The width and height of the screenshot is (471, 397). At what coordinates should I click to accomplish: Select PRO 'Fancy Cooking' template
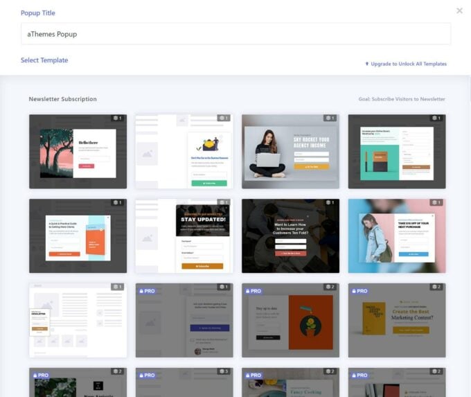coord(290,382)
